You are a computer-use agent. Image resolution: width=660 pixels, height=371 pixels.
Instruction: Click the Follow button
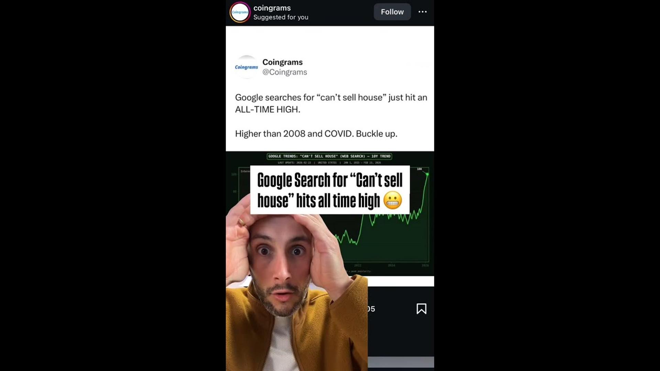392,12
